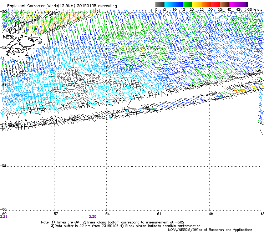Click the 'Rapidscat Corrected Winds(12.5KM)' title
The width and height of the screenshot is (264, 232).
tap(41, 6)
